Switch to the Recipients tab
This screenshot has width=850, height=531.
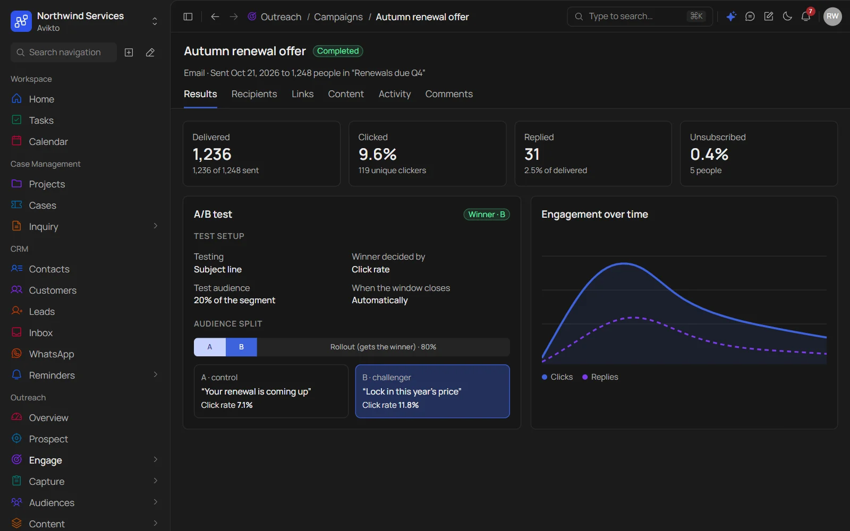click(x=254, y=94)
